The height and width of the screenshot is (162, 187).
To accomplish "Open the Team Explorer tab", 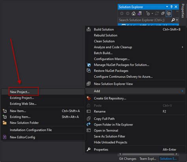I will 148,159.
